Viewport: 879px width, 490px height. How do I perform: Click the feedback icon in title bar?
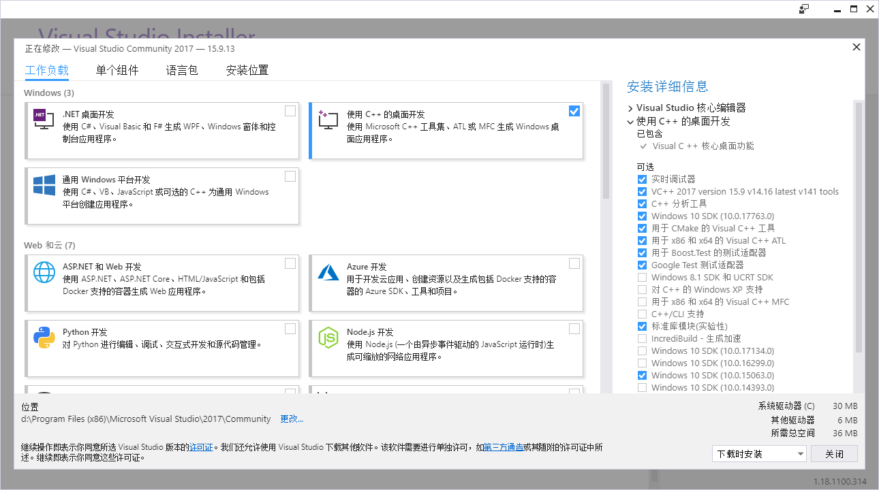click(804, 9)
